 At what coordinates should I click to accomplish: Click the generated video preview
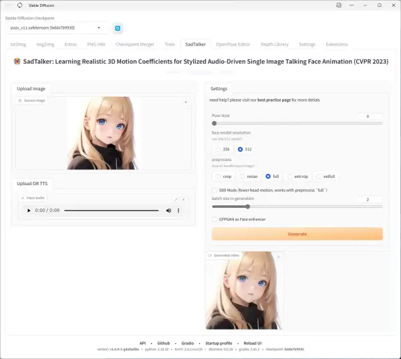(243, 290)
